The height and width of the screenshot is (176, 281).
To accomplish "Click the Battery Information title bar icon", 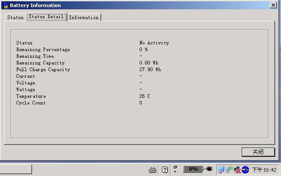I will coord(6,5).
